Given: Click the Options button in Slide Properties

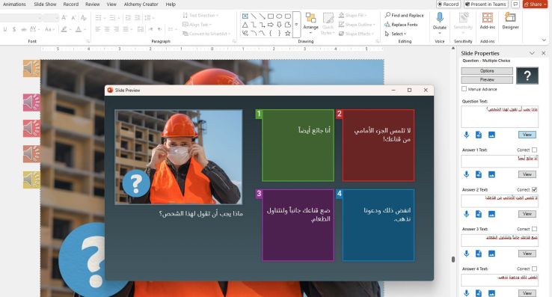Looking at the screenshot, I should 487,71.
